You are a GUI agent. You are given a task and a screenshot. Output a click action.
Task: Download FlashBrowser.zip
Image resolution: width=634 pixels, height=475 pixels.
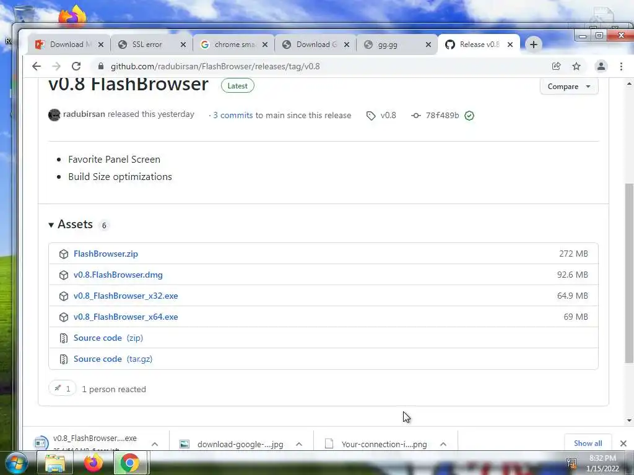coord(106,254)
